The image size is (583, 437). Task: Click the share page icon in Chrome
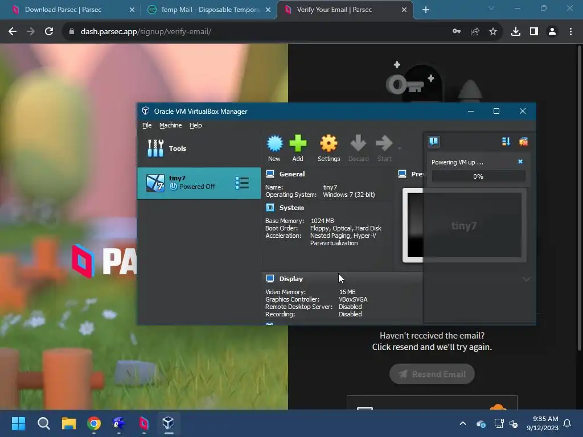tap(475, 32)
